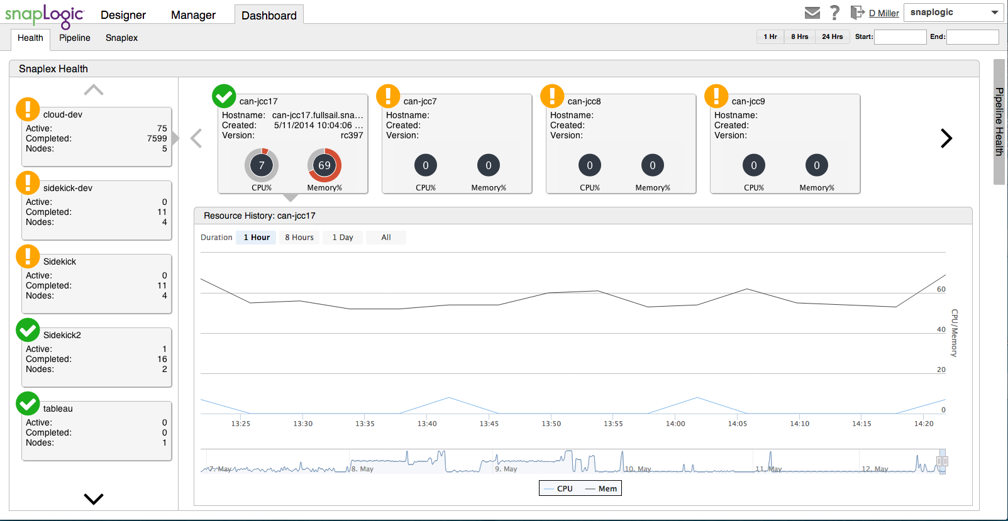Select the can-jcc9 node card
Viewport: 1008px width, 521px height.
[785, 144]
